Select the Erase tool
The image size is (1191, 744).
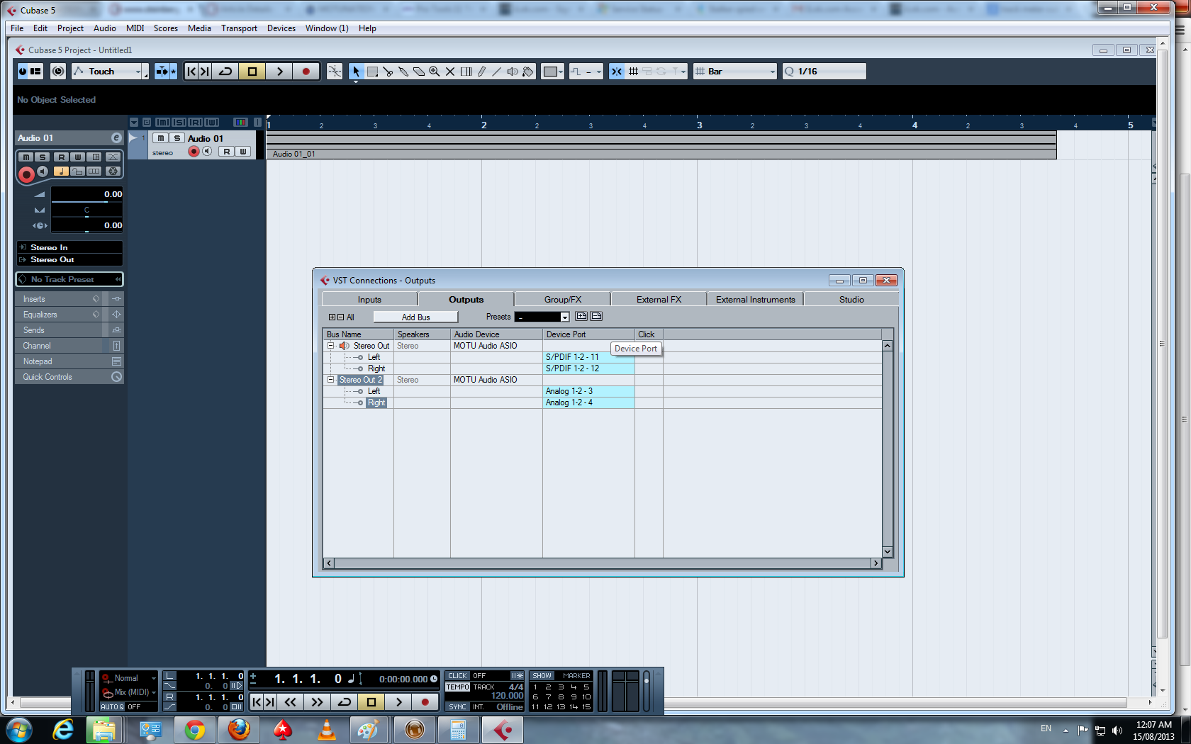[x=419, y=72]
